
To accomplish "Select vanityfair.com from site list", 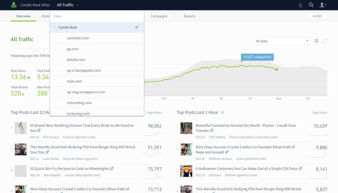I will pos(97,38).
